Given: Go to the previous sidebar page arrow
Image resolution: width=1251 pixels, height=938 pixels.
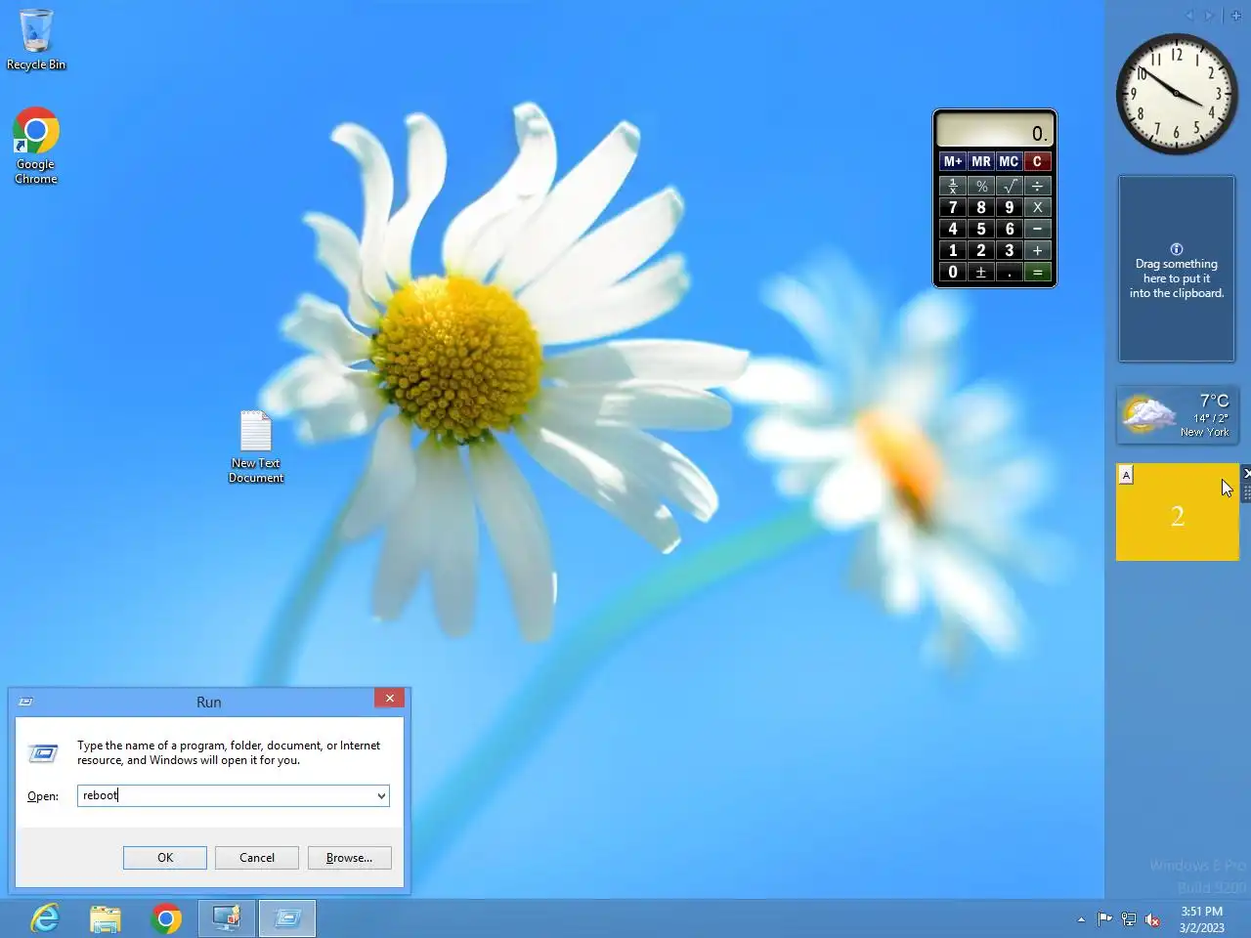Looking at the screenshot, I should pos(1189,15).
